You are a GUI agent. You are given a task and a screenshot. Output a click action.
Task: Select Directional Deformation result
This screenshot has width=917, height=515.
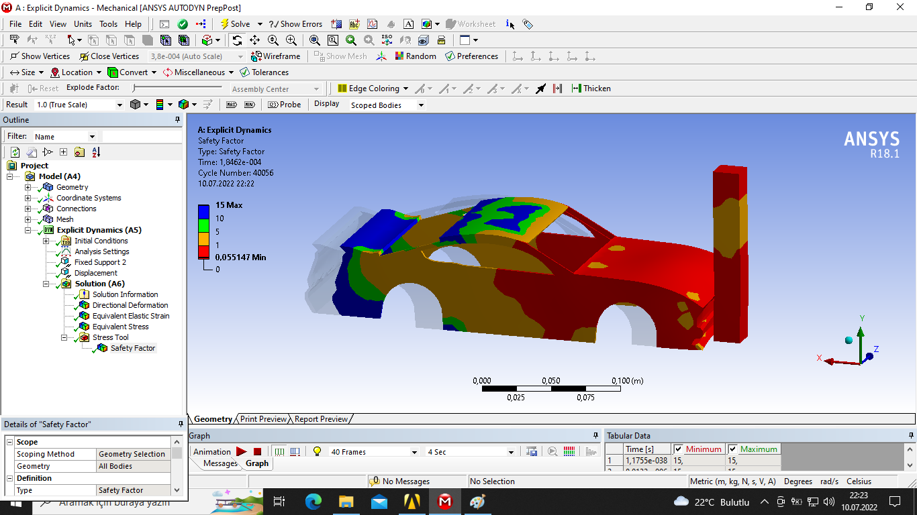click(x=130, y=305)
